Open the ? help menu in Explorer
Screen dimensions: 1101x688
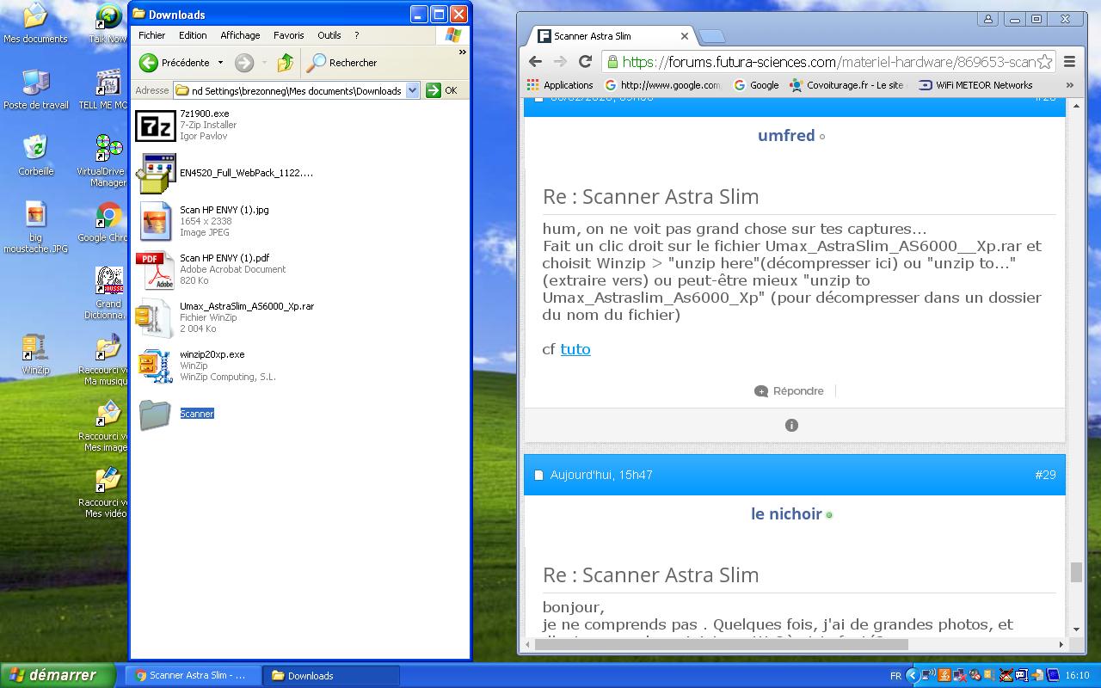[x=356, y=35]
